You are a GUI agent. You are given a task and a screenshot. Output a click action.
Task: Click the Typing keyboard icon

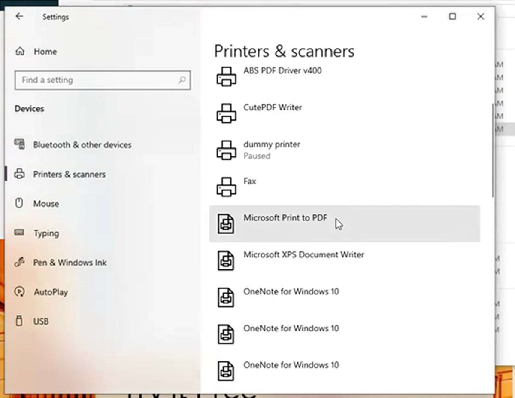point(19,233)
